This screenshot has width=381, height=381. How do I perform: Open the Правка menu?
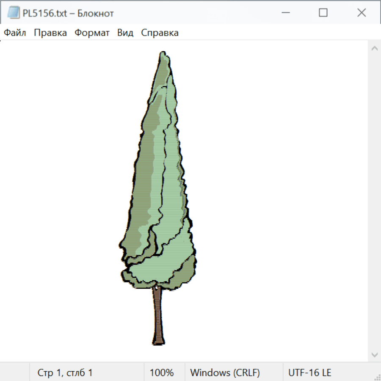[50, 33]
